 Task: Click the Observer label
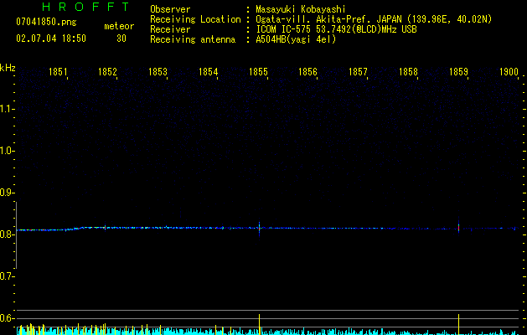point(170,9)
